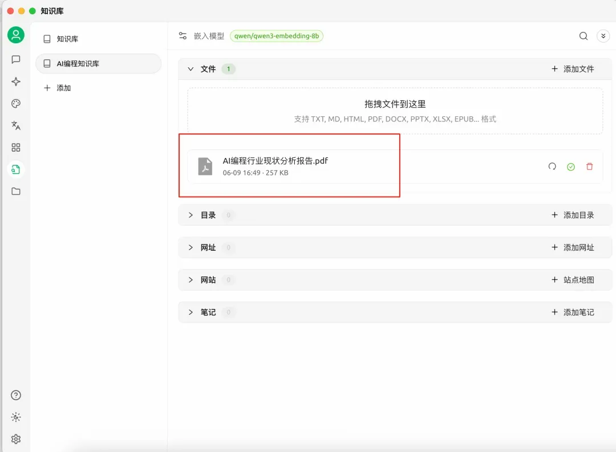
Task: Open the chat assistant sidebar icon
Action: coord(16,59)
